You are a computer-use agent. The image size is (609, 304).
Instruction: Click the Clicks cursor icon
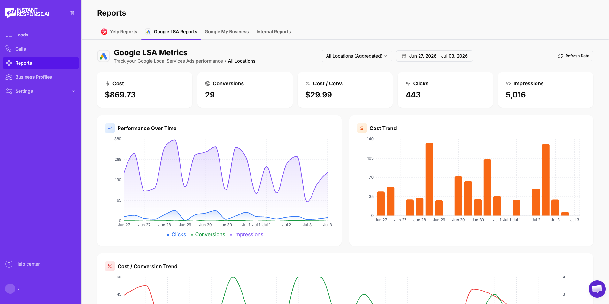pyautogui.click(x=408, y=83)
